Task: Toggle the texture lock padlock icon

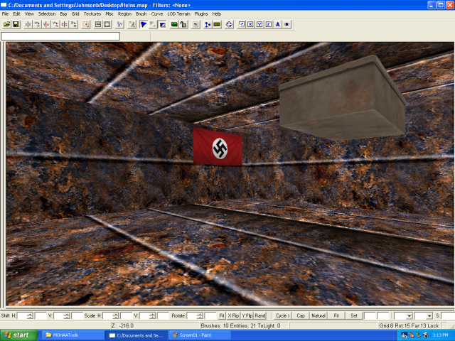Action: [x=183, y=24]
